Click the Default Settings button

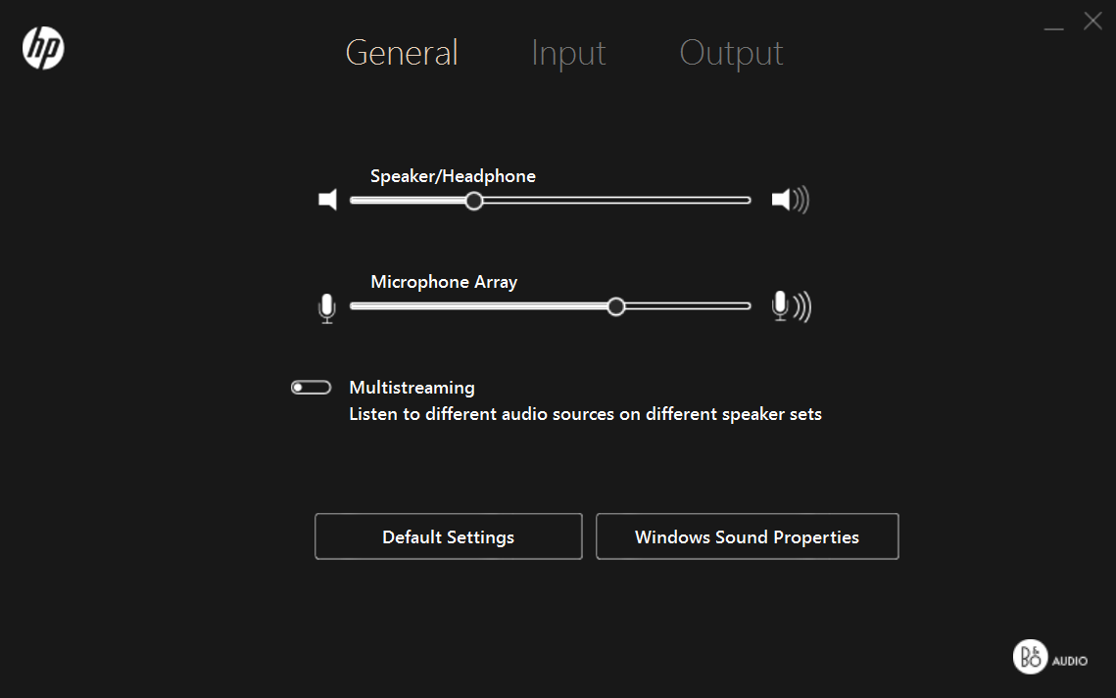click(449, 536)
